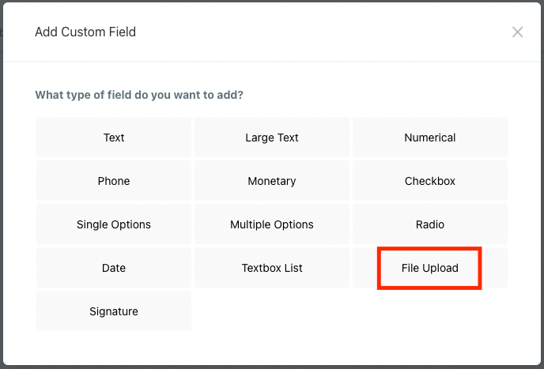Select the Monetary field option

coord(272,181)
